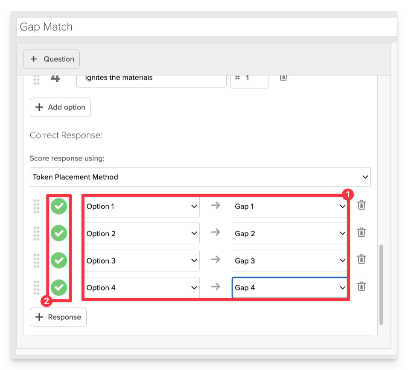Open the Token Placement Method dropdown
This screenshot has width=408, height=370.
200,177
